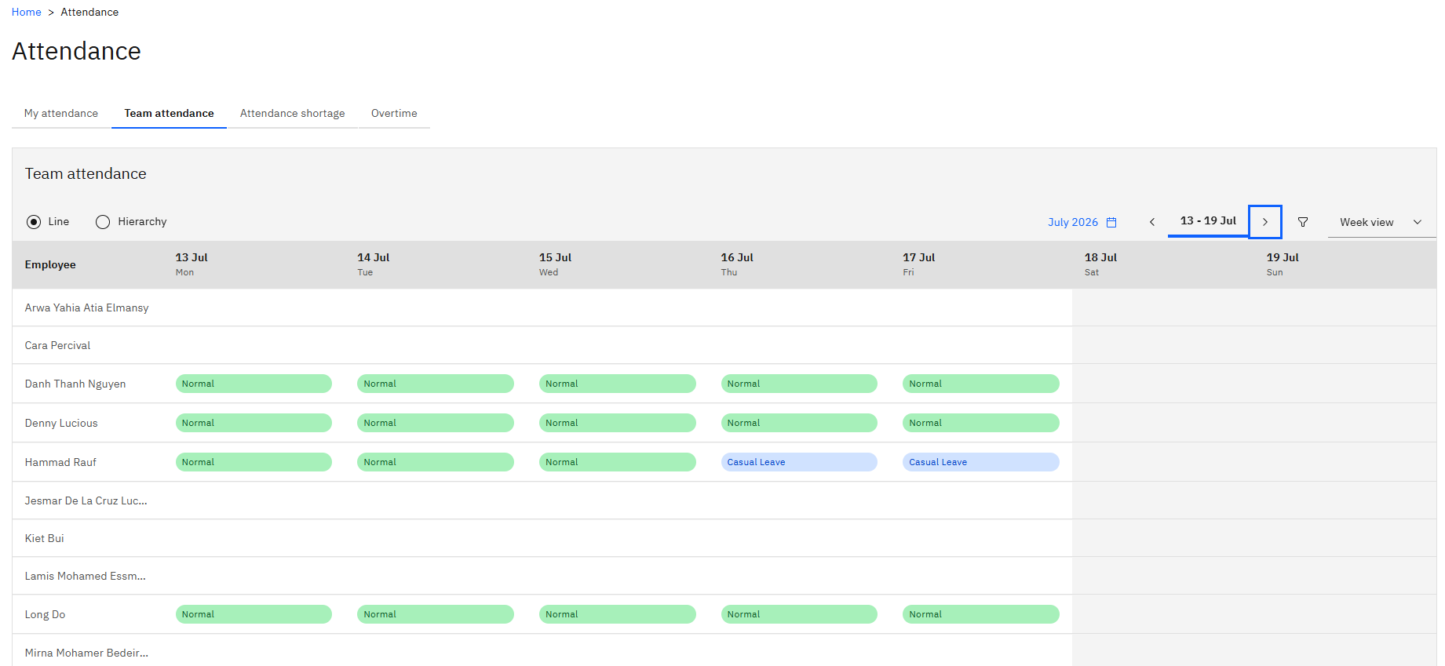Select employee Cara Percival row

coord(542,345)
